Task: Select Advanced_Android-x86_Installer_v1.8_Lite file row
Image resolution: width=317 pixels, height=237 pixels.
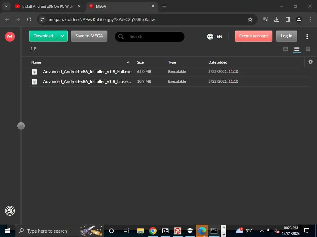Action: [x=169, y=81]
